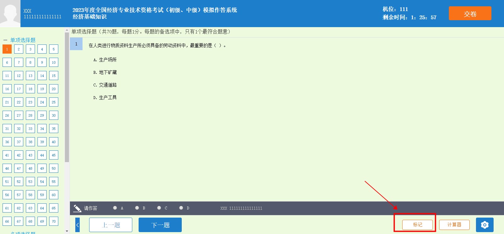This screenshot has width=504, height=234.
Task: Click the user avatar picture
Action: click(10, 14)
